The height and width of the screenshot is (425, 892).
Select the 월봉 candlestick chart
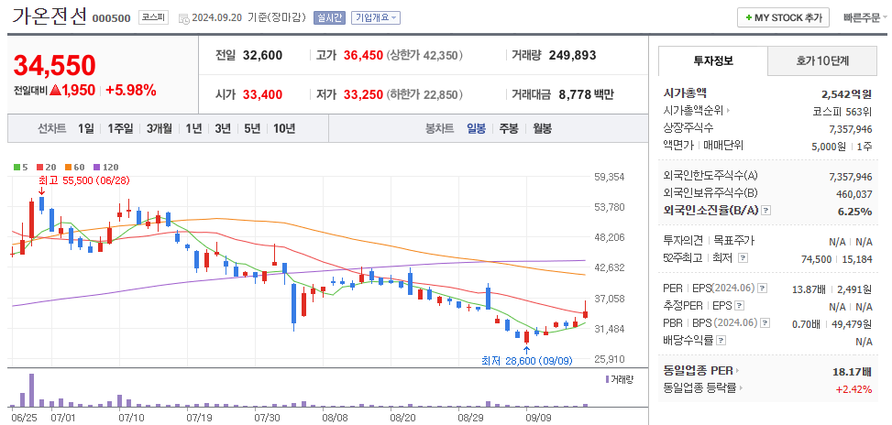pos(542,128)
